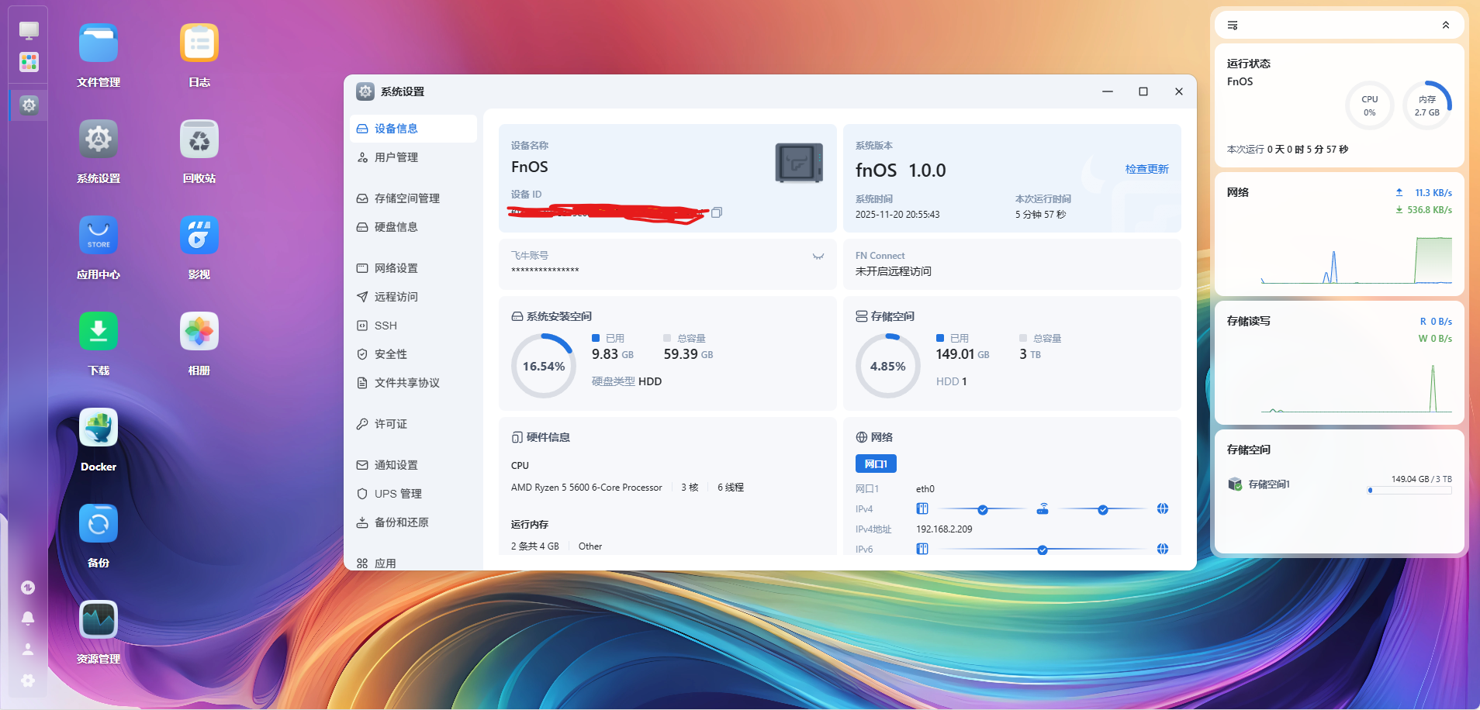Viewport: 1480px width, 710px height.
Task: Open the 相册 photo album app
Action: (199, 331)
